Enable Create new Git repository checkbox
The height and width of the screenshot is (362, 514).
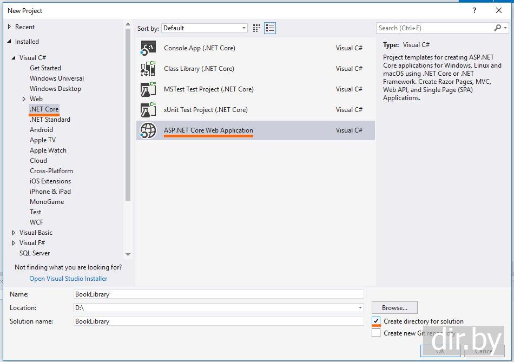(376, 333)
